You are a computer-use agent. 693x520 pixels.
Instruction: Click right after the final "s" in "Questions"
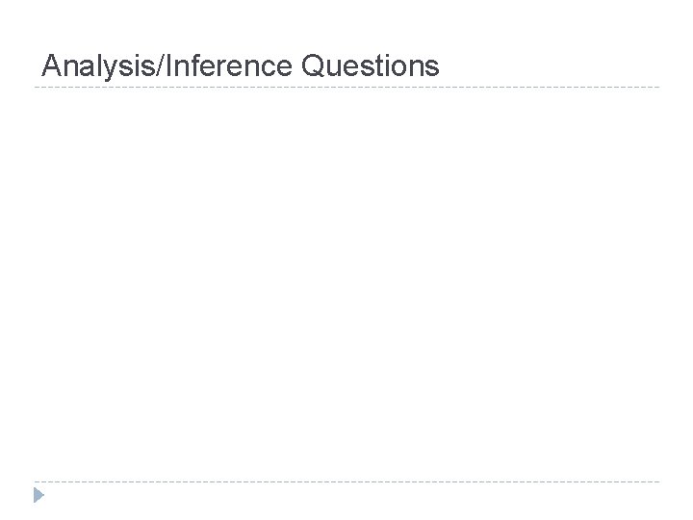440,66
